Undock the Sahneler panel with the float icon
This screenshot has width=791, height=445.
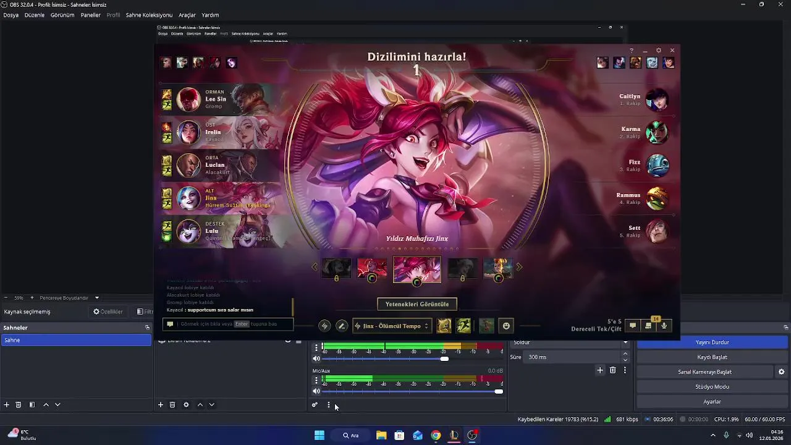click(x=147, y=328)
